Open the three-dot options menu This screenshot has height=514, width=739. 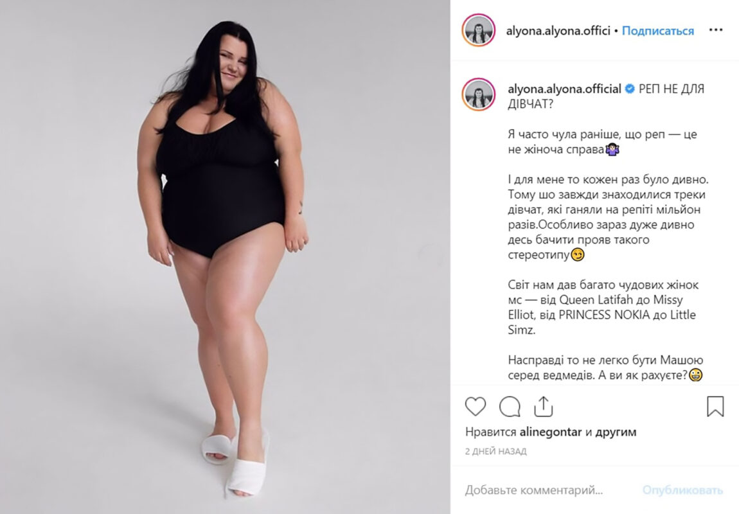(715, 30)
